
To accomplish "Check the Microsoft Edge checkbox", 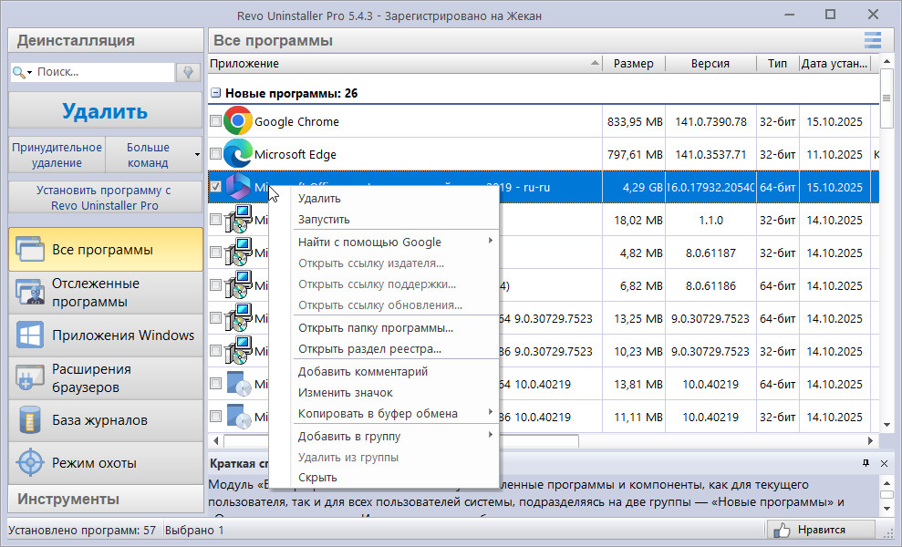I will click(x=215, y=154).
